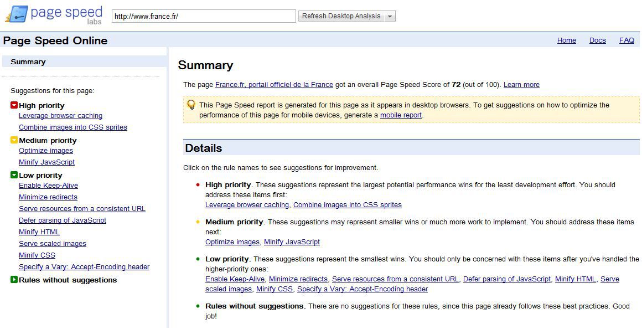
Task: Open Leverage browser caching in Details
Action: (247, 204)
